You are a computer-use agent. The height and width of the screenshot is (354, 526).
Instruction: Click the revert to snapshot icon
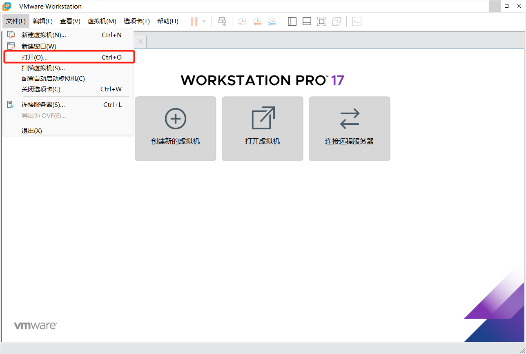pos(257,22)
